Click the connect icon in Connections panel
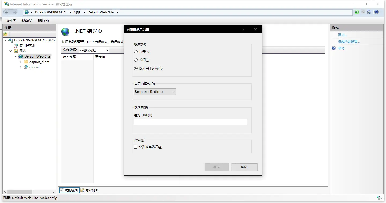 (x=5, y=34)
